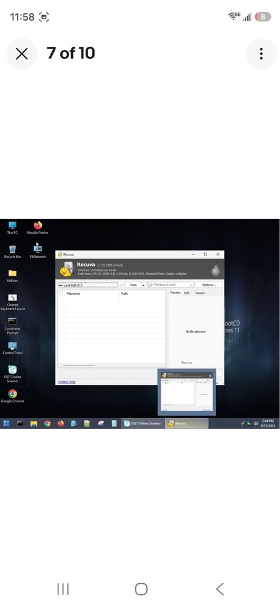
Task: Tick the select-all checkbox beside Filename
Action: point(61,294)
